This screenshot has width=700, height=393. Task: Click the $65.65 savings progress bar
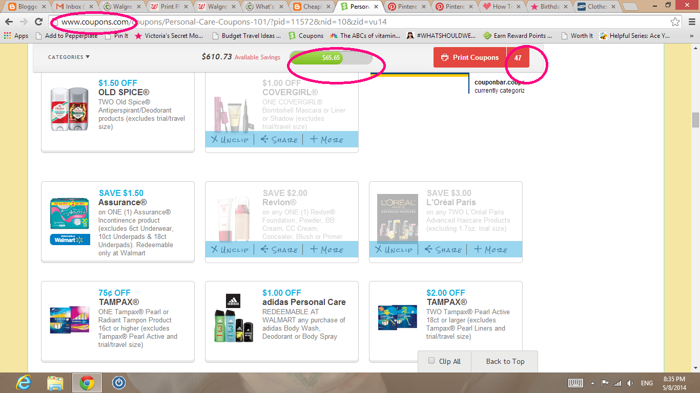point(331,57)
